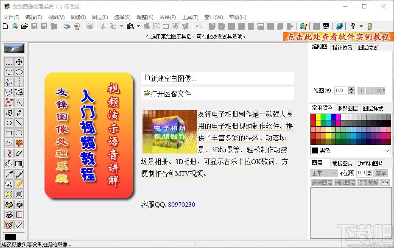This screenshot has width=394, height=248.
Task: Click the 菜单 button in the layer panel
Action: click(x=380, y=173)
